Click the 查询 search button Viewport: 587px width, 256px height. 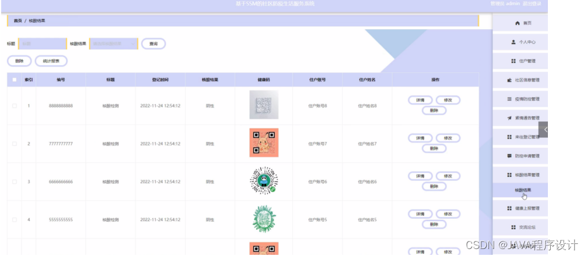[153, 44]
